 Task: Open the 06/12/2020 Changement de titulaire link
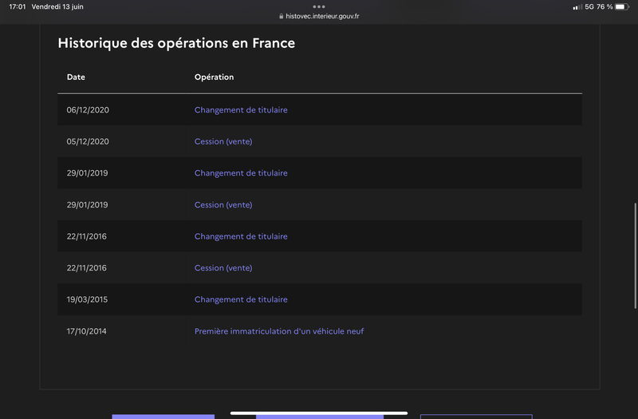(x=241, y=110)
